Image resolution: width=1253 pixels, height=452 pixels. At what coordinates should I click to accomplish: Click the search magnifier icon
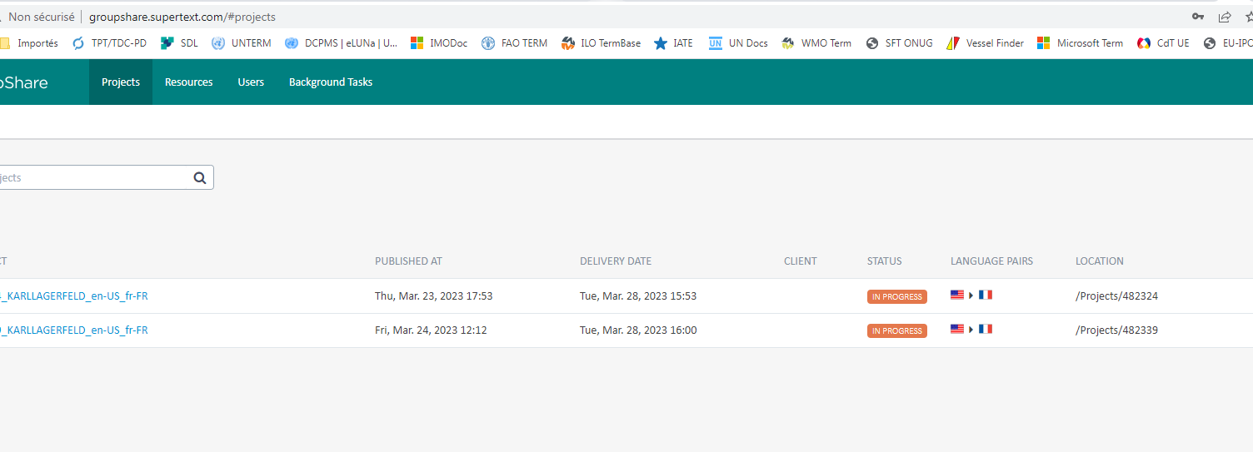coord(200,177)
